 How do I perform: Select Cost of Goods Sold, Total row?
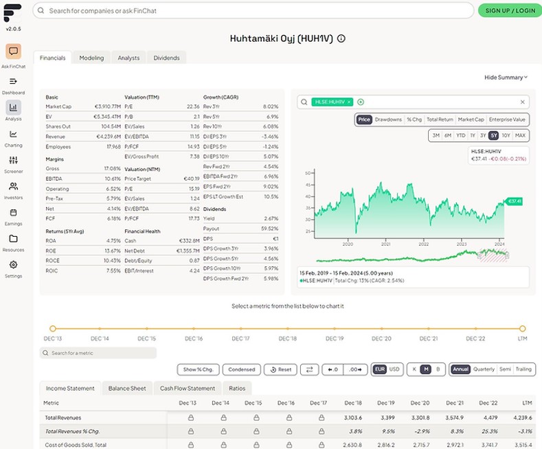tap(288, 445)
